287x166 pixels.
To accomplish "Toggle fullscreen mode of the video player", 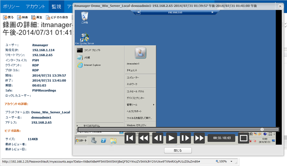I will pos(243,138).
